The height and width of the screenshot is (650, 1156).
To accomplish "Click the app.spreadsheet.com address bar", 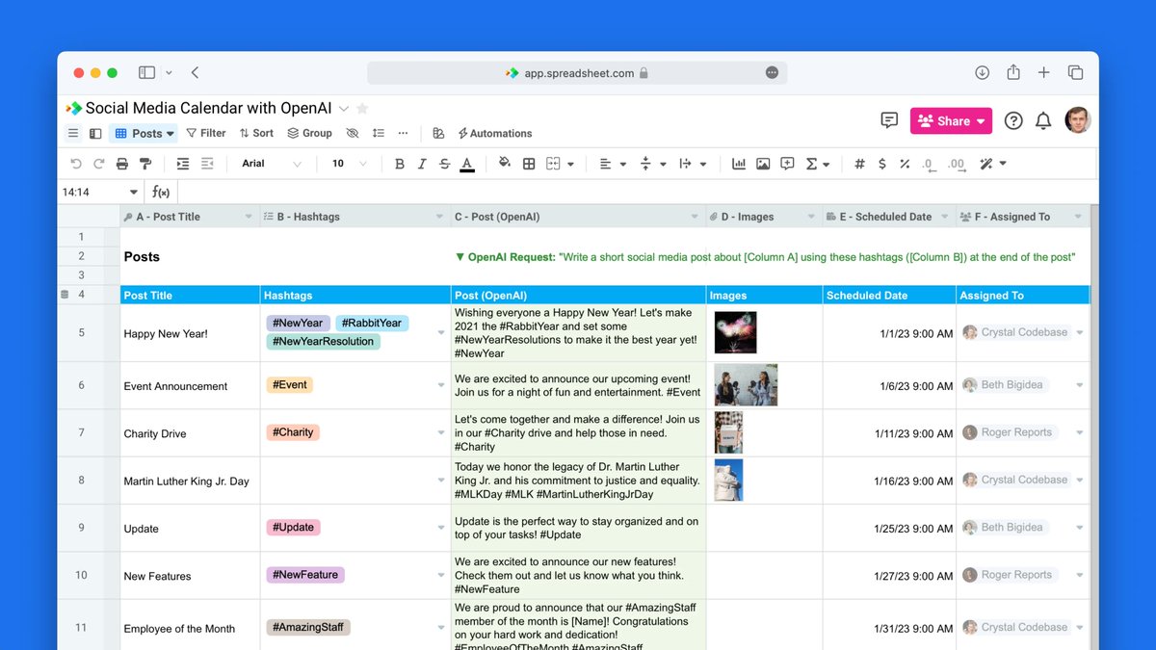I will (577, 72).
